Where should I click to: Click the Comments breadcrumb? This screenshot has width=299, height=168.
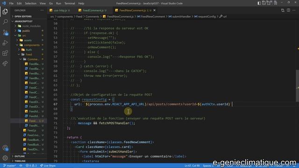click(x=93, y=17)
